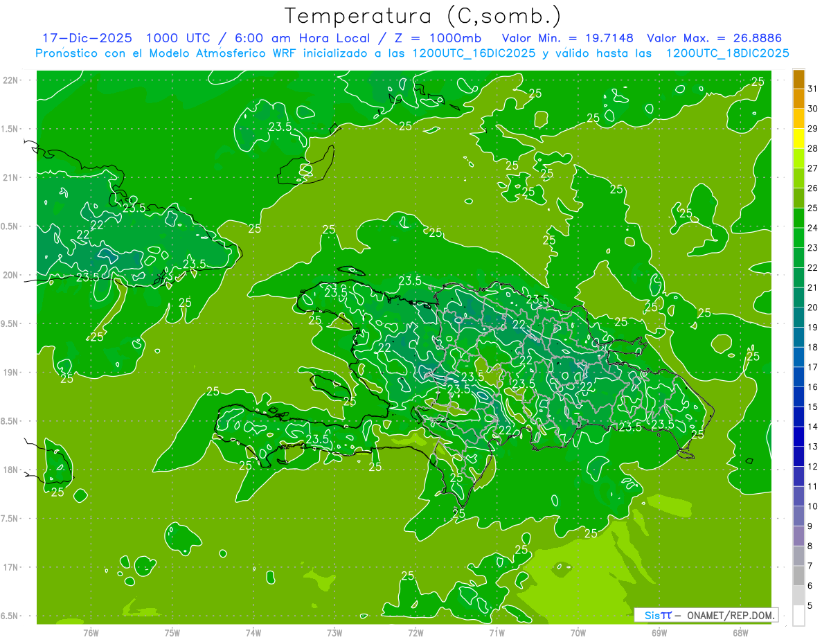831x642 pixels.
Task: Click the blue colorbar swatch between 17 and 18
Action: [x=798, y=357]
